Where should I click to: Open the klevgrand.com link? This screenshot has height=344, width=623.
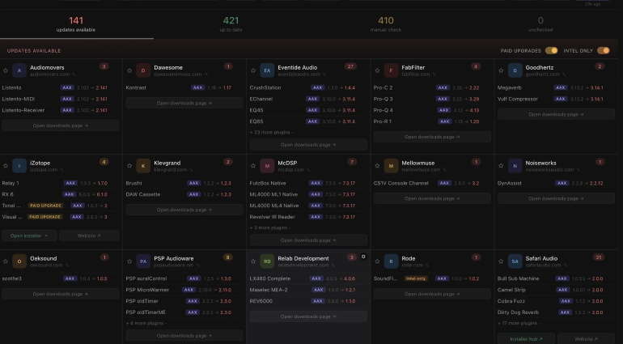(x=171, y=170)
